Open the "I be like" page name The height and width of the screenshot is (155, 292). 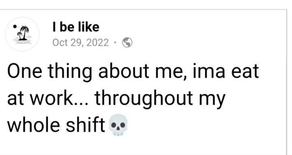pos(76,27)
